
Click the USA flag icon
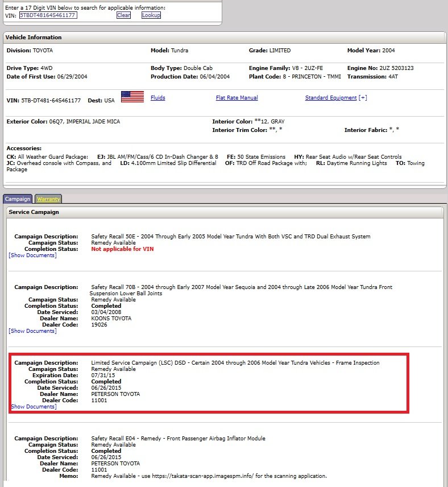pyautogui.click(x=132, y=97)
